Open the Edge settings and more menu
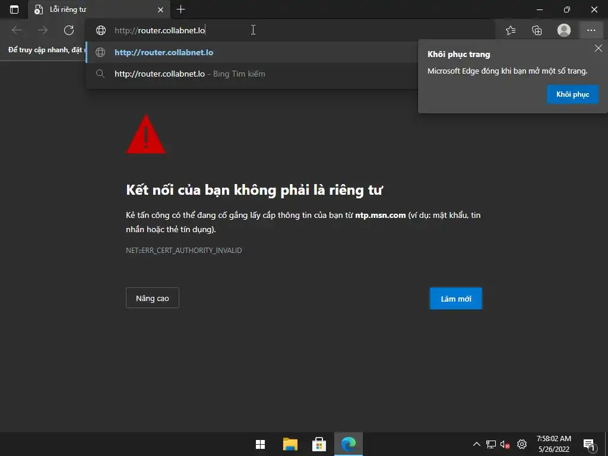 tap(591, 30)
